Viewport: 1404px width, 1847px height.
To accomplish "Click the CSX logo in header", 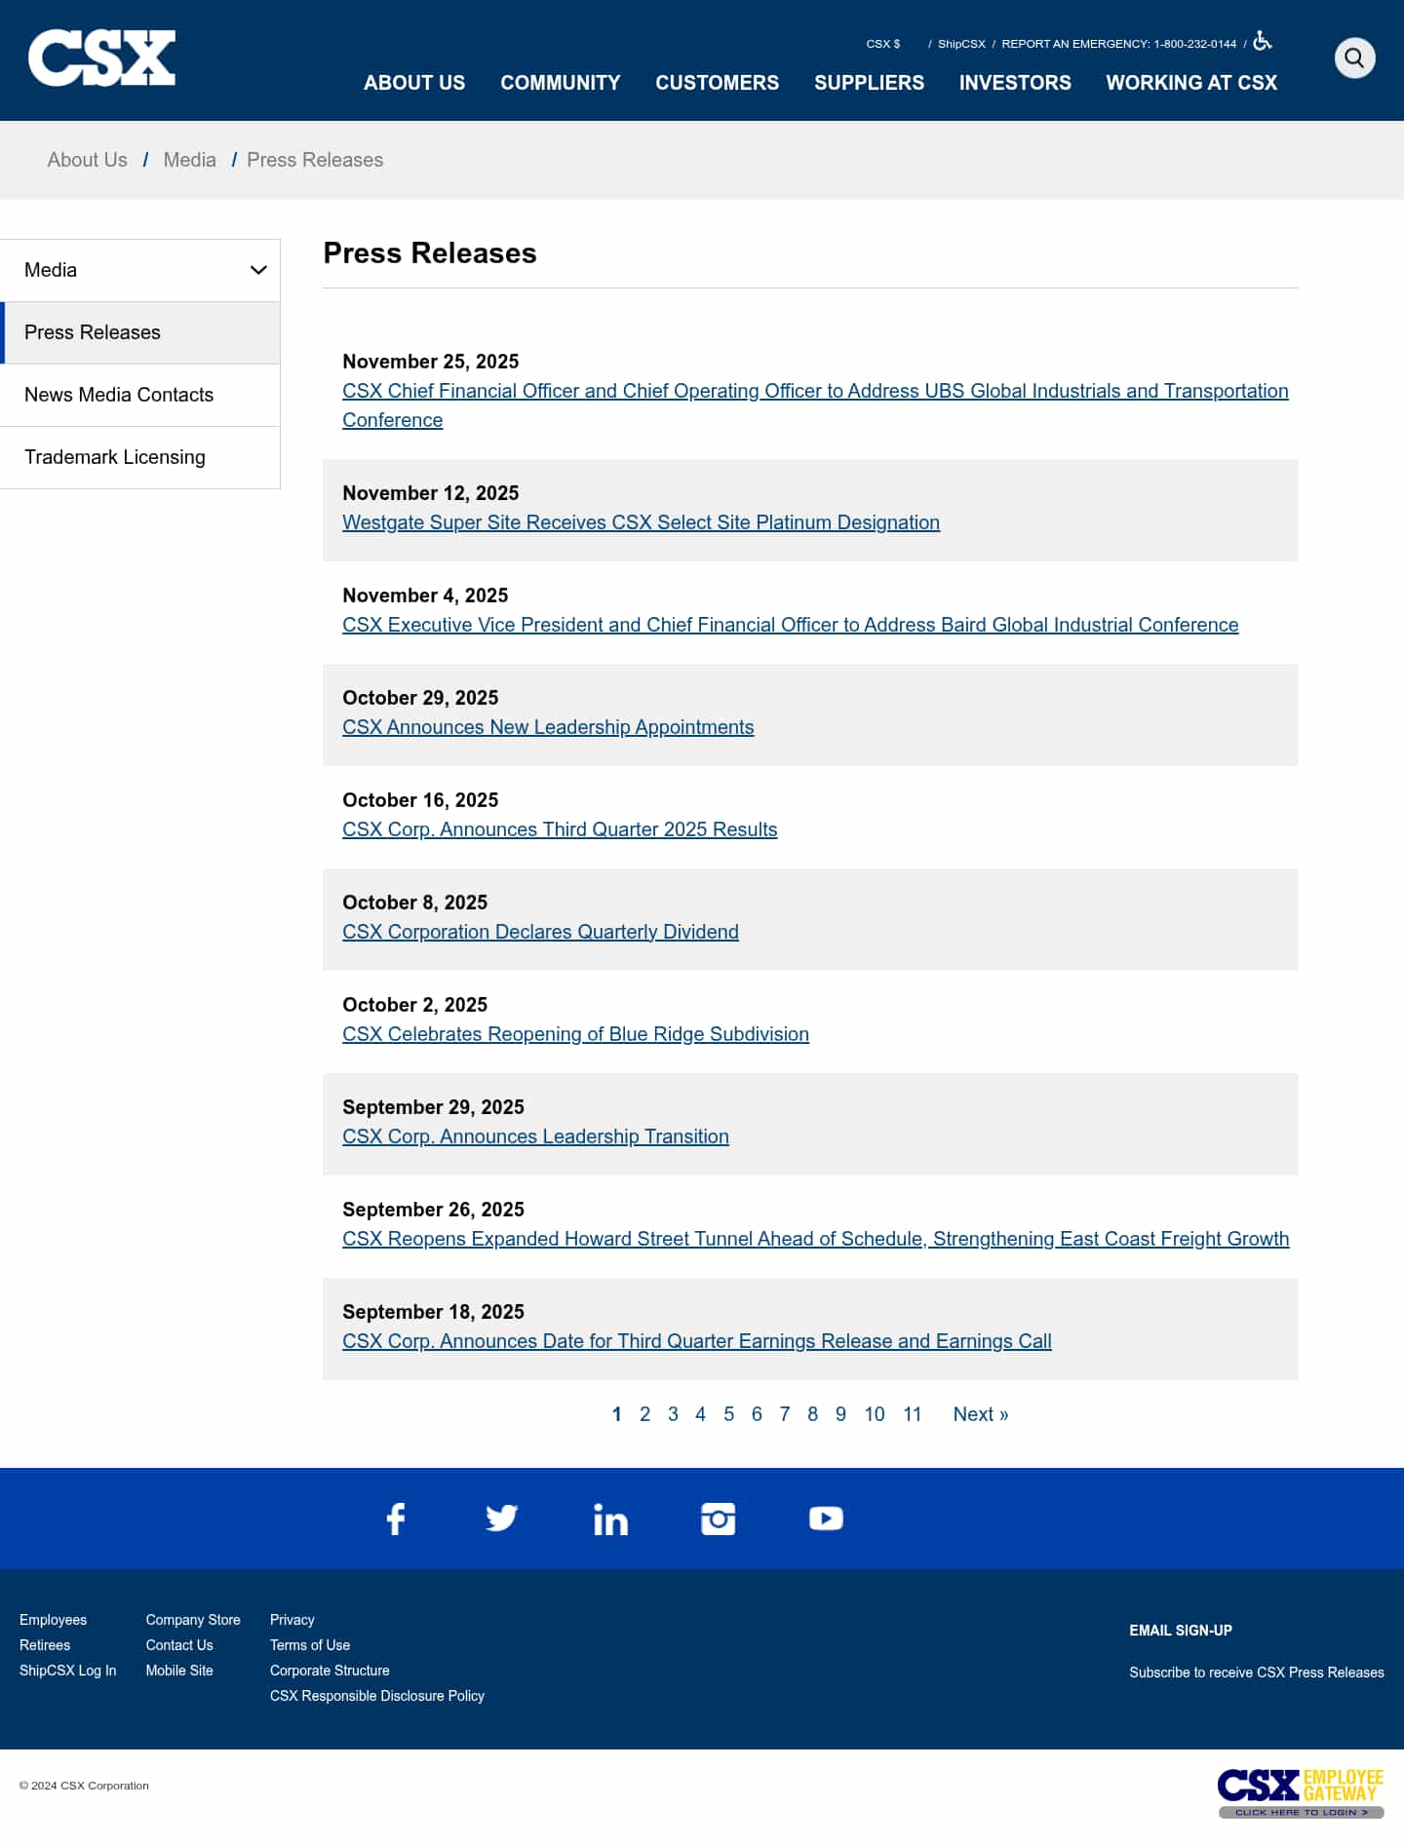I will (x=101, y=58).
